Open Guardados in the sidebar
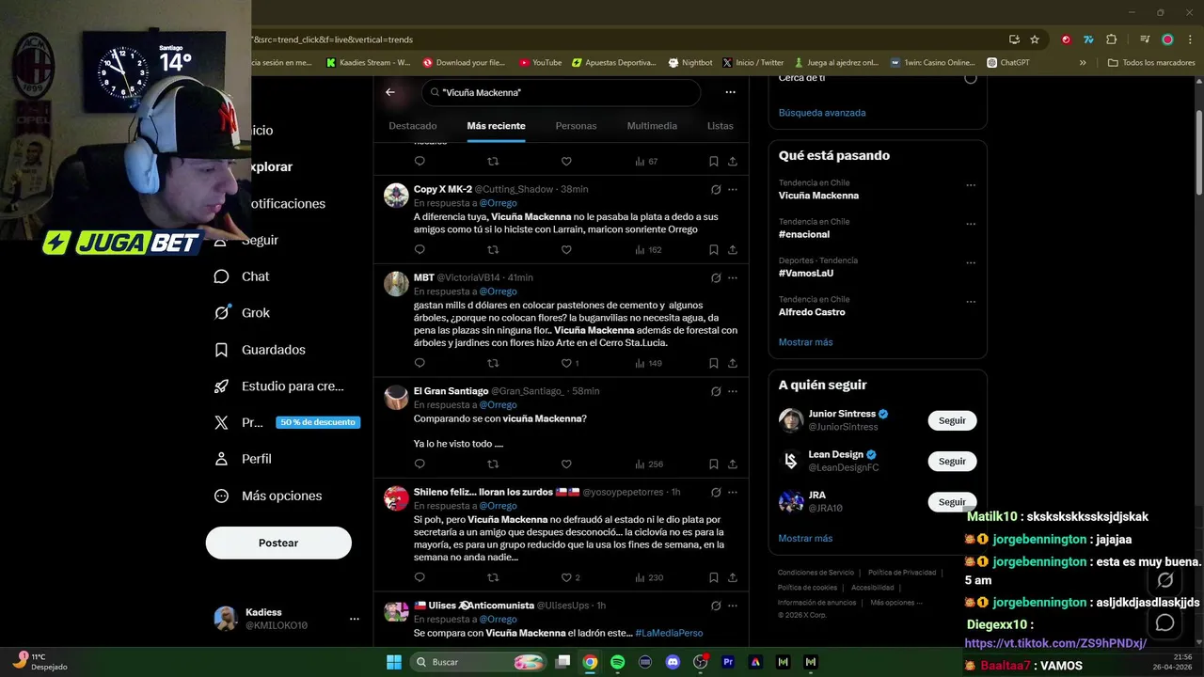The width and height of the screenshot is (1204, 677). tap(260, 350)
